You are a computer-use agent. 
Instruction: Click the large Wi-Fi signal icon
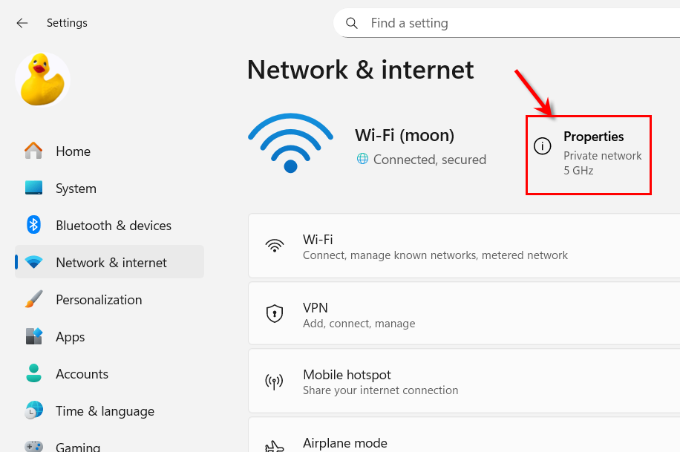pos(290,143)
